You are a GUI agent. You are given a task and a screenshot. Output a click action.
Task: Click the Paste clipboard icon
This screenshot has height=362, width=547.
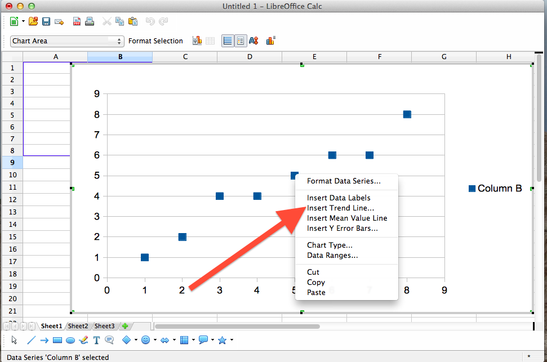133,21
